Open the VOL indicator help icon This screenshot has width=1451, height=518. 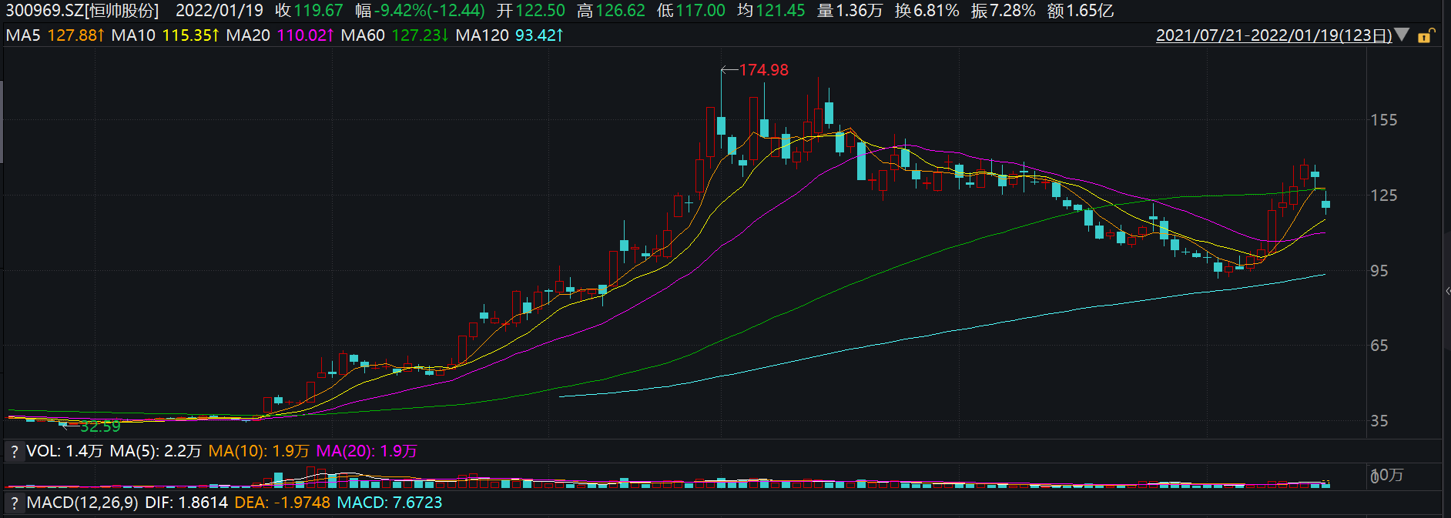tap(14, 452)
